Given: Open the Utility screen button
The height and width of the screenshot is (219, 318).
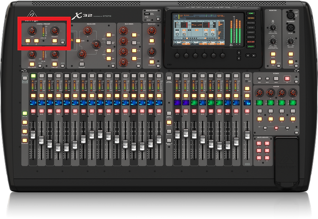Looking at the screenshot, I should (251, 46).
